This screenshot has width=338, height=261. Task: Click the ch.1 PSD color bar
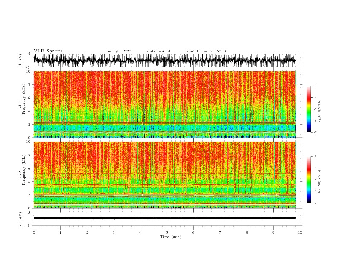pyautogui.click(x=309, y=109)
